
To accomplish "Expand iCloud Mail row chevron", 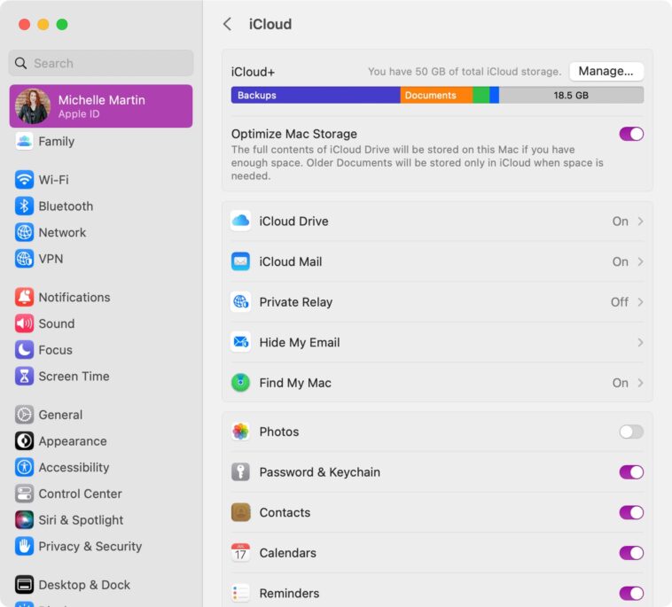I will click(x=640, y=262).
